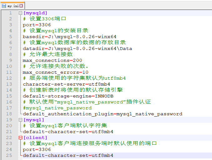Click the basedir=J:\mysql-8.0.26-winx64 line

(69, 37)
